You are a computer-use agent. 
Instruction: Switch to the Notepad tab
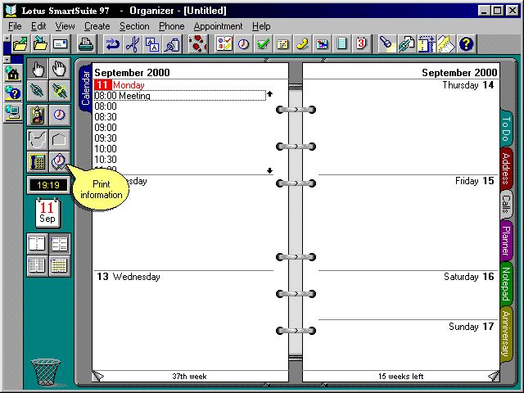[x=506, y=284]
